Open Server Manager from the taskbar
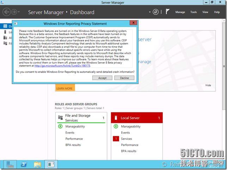The image size is (227, 170). tap(10, 164)
